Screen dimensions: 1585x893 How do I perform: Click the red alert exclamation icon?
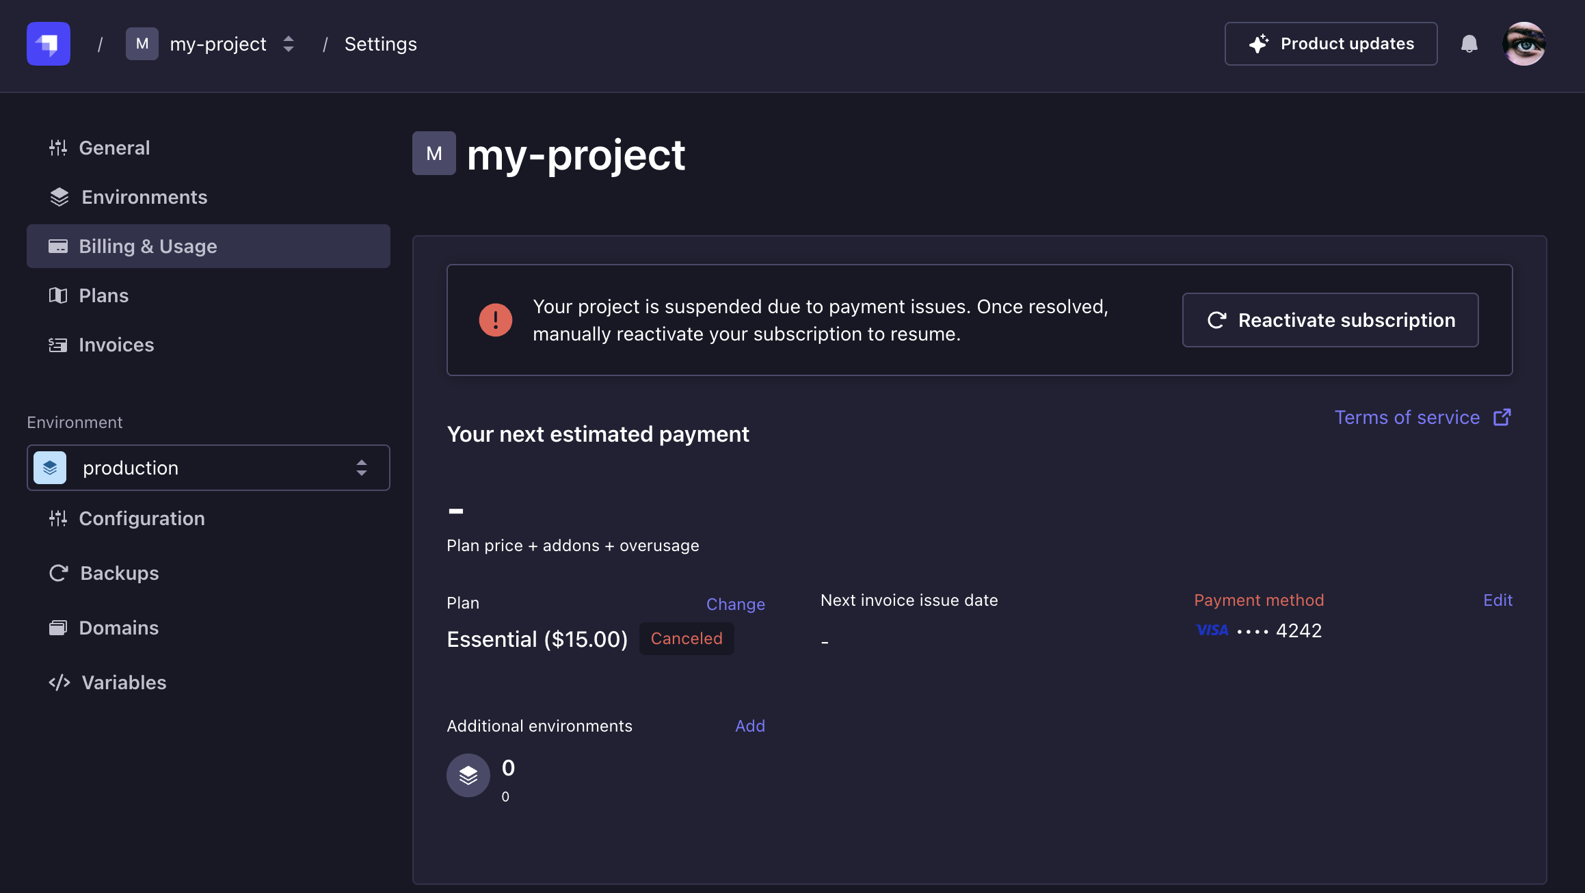[x=496, y=320]
